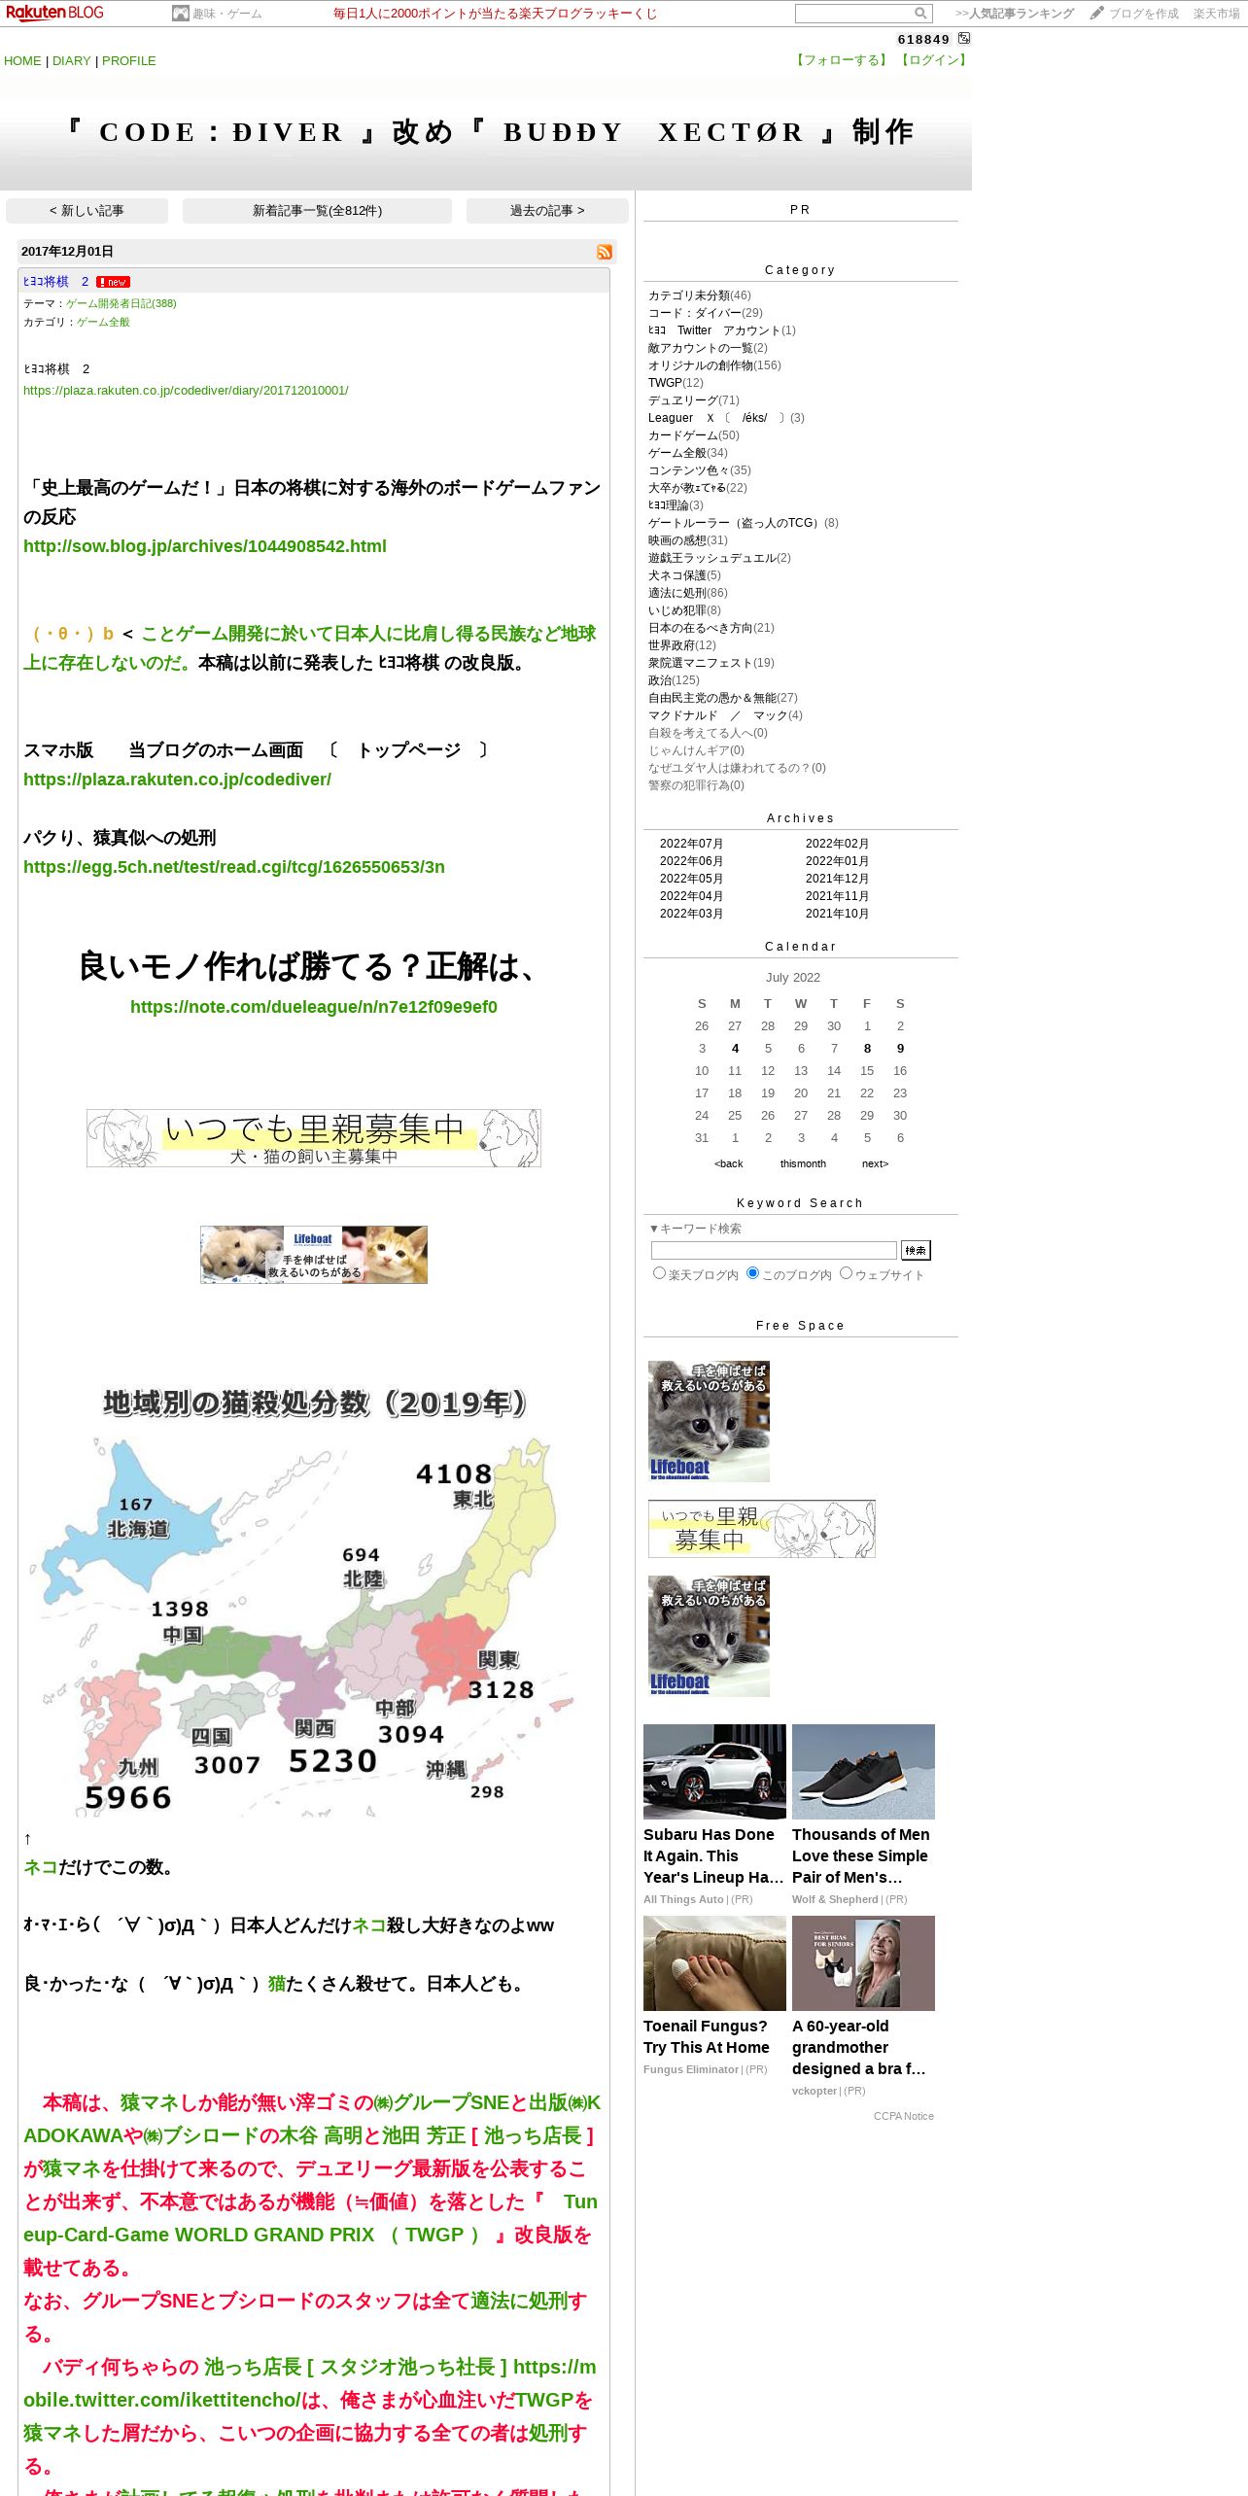Open the 2022年02月 archive
Viewport: 1248px width, 2496px height.
point(837,844)
